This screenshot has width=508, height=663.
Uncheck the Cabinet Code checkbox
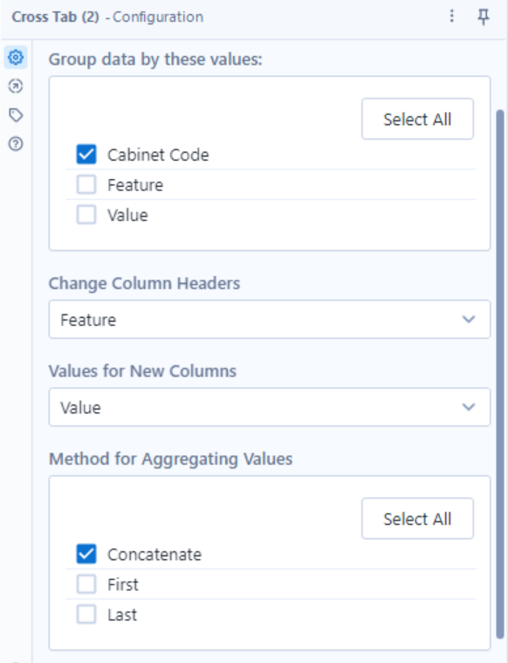coord(86,155)
